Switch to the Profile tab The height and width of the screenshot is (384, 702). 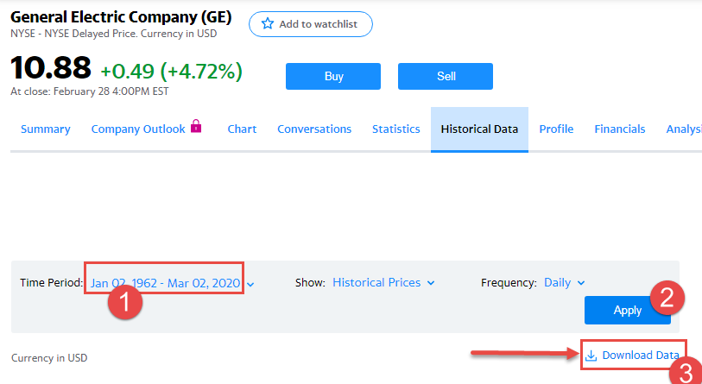556,129
